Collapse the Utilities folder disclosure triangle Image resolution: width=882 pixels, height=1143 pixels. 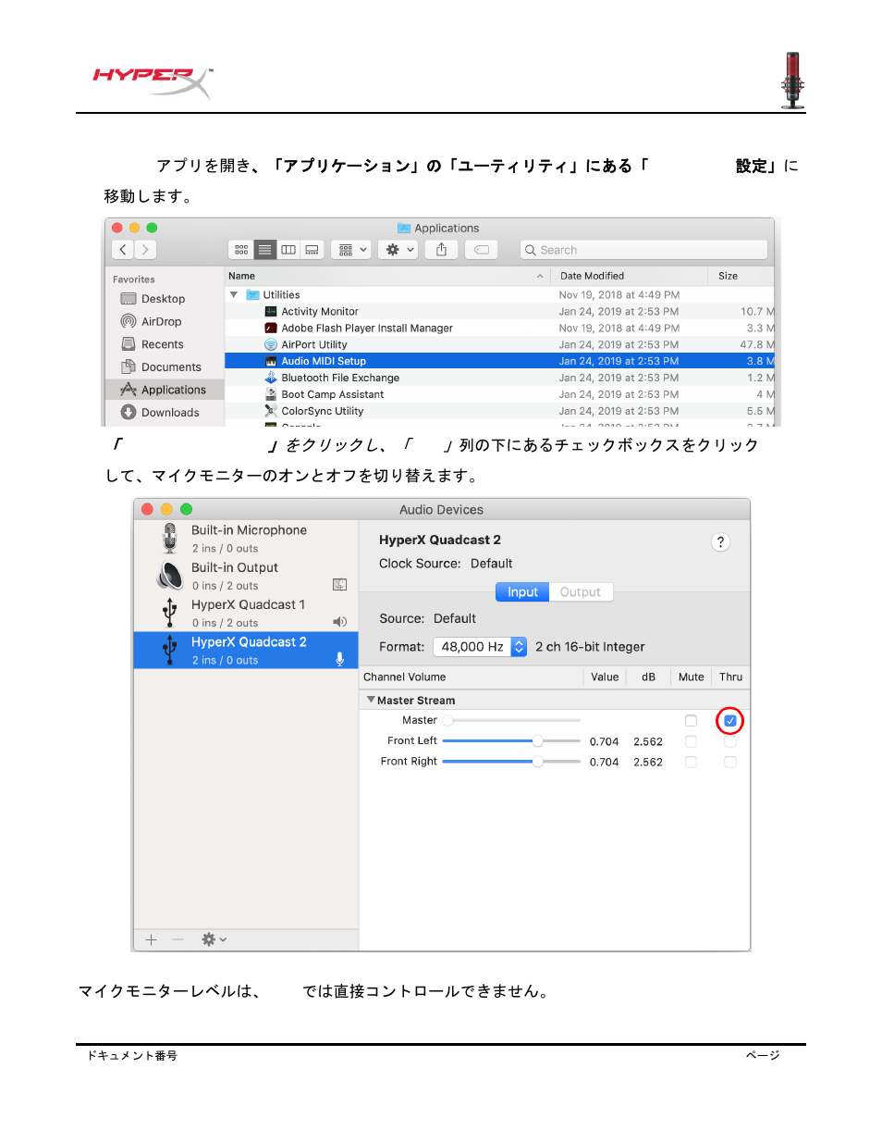point(234,295)
